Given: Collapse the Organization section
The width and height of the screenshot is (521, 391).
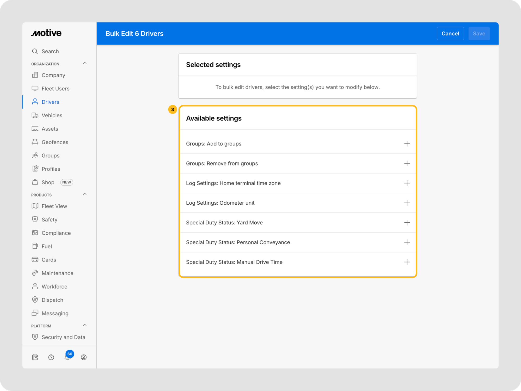Looking at the screenshot, I should click(x=85, y=63).
